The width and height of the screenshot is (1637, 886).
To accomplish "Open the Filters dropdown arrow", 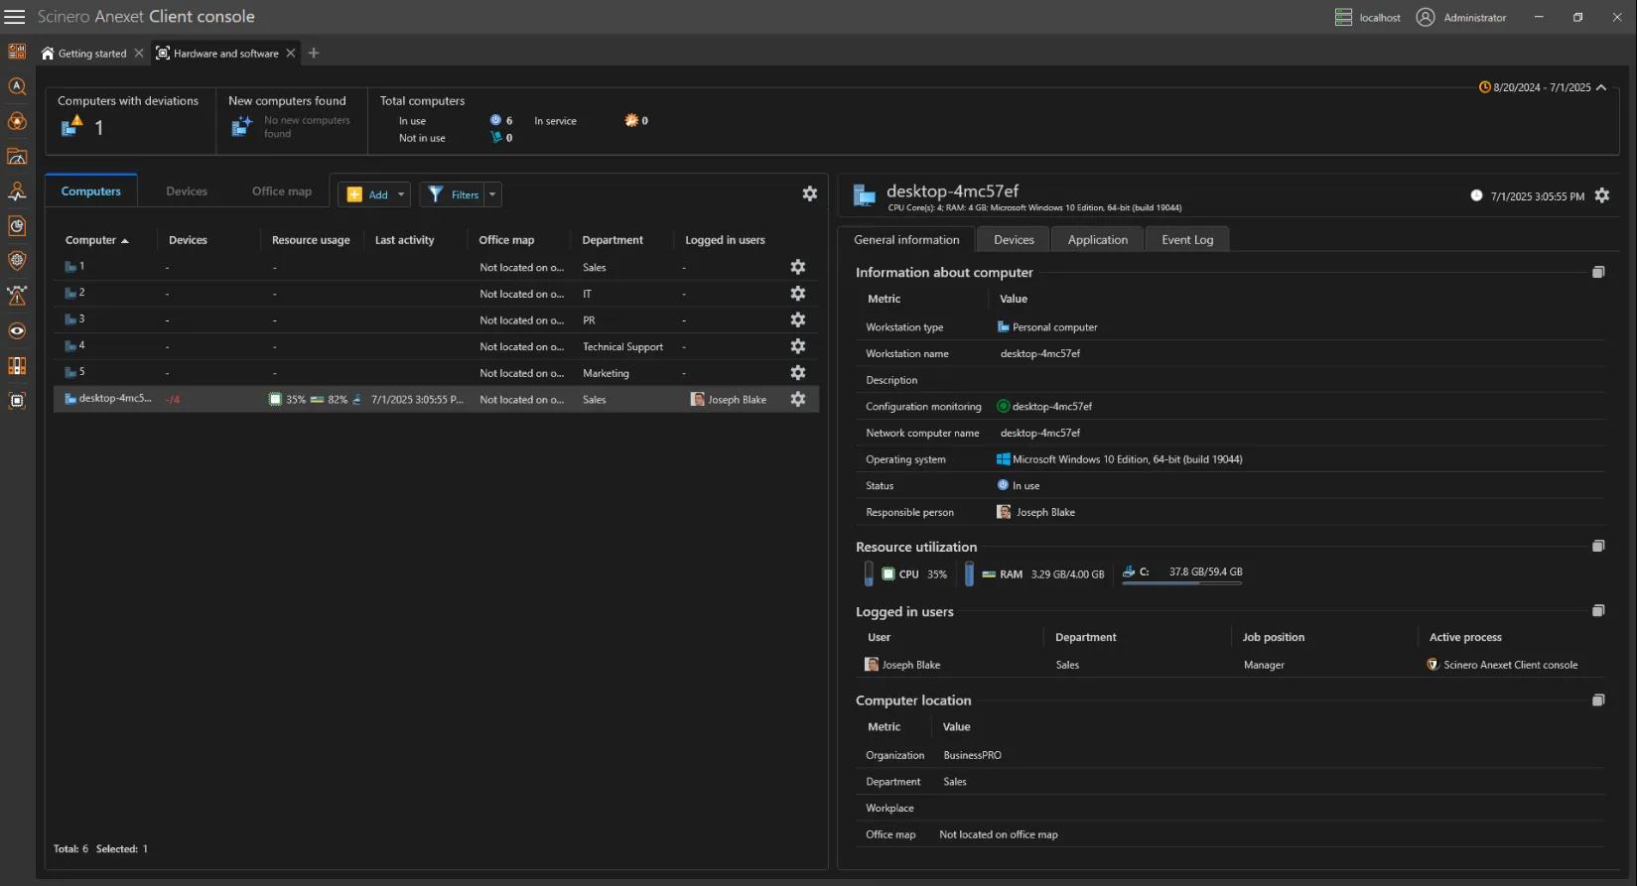I will (x=492, y=194).
